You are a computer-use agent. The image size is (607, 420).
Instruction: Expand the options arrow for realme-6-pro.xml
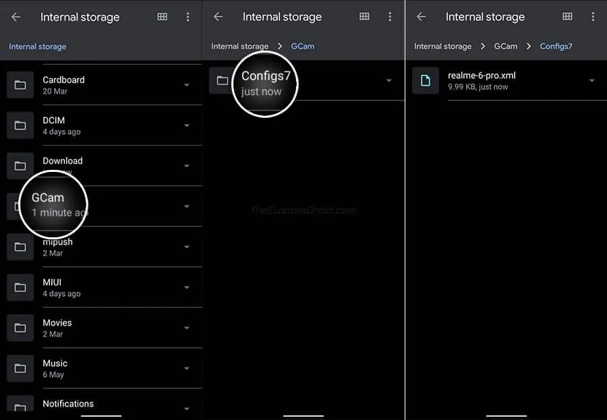(x=591, y=80)
